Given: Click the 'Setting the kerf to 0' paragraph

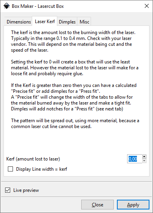Looking at the screenshot, I should 75,68.
